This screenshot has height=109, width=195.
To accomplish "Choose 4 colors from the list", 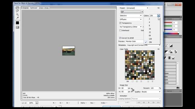I will pos(152,22).
